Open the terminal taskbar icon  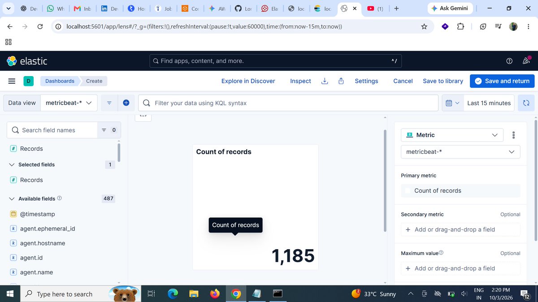click(x=278, y=294)
